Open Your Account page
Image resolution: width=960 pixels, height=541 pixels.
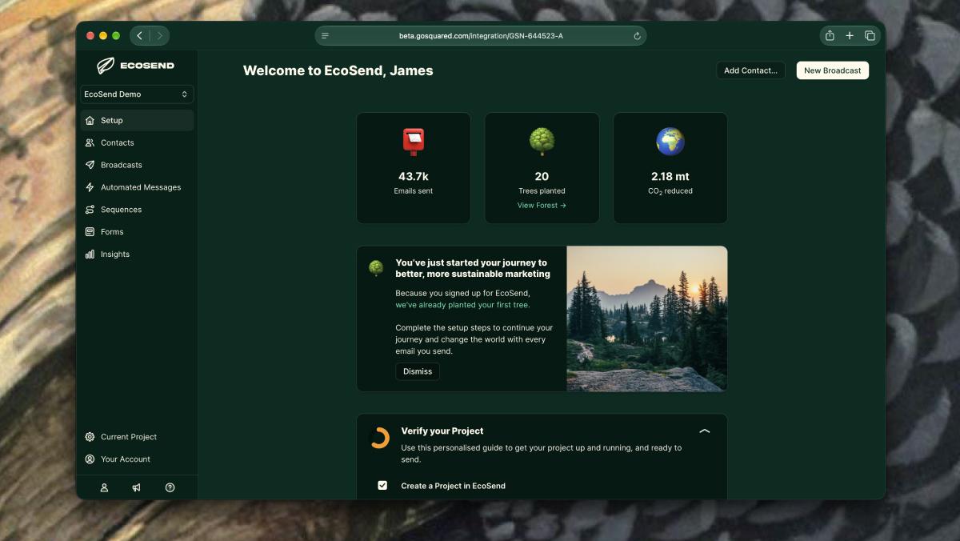[137, 459]
